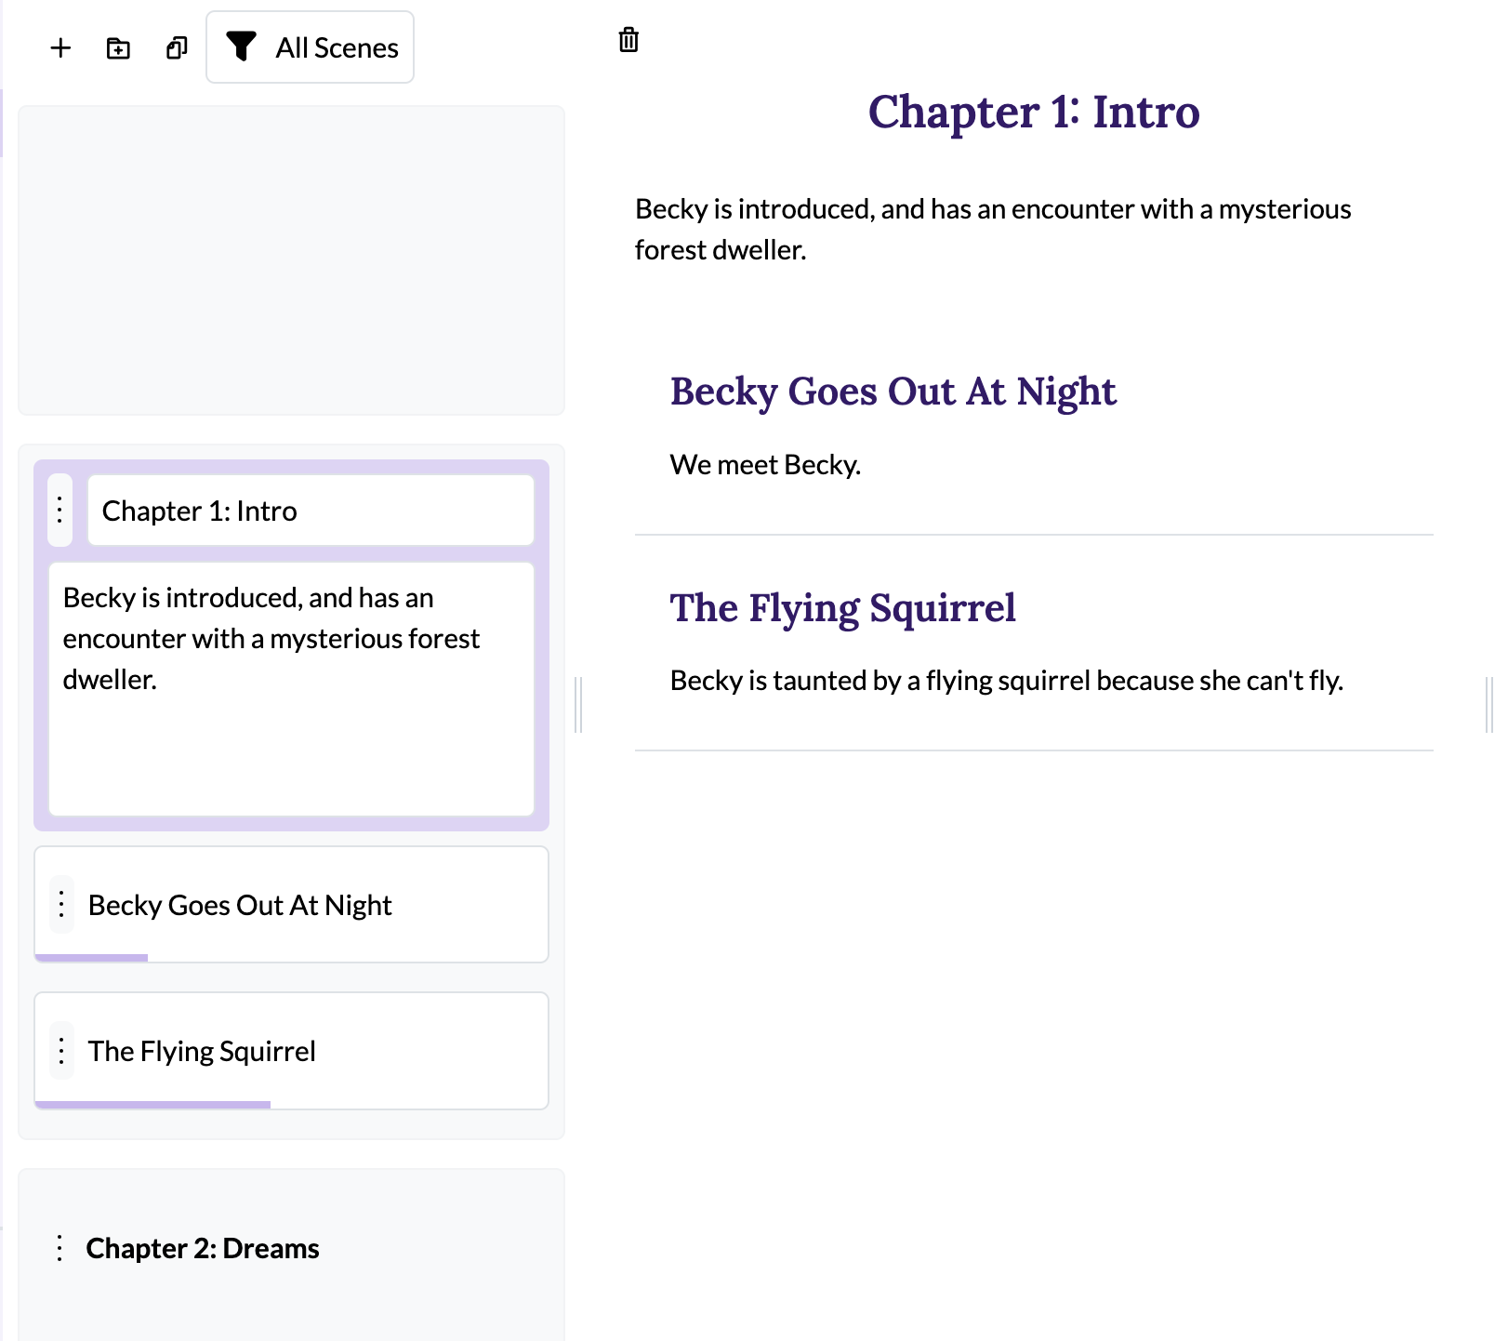Click The Flying Squirrel heading in editor
Viewport: 1508px width, 1341px height.
(x=842, y=608)
